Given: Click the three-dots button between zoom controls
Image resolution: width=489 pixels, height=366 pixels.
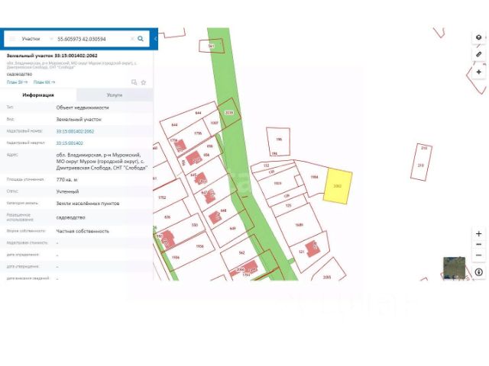Looking at the screenshot, I should tap(479, 245).
